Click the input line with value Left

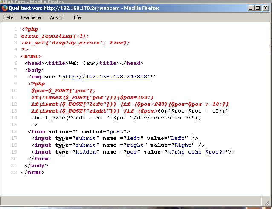(x=115, y=138)
